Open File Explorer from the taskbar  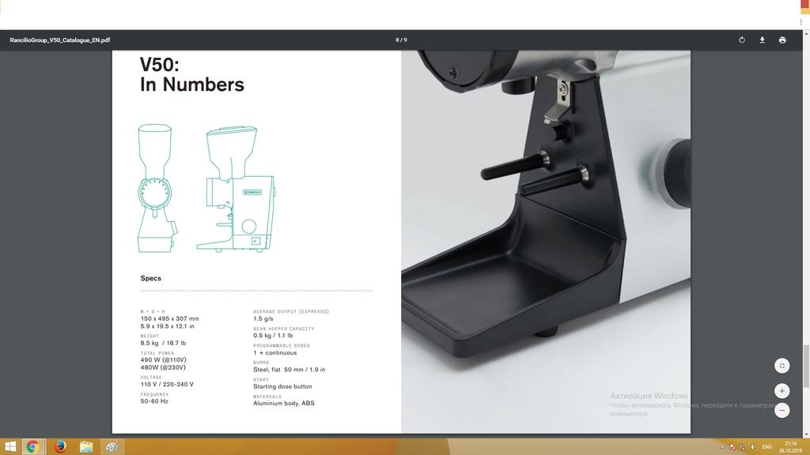click(x=86, y=447)
